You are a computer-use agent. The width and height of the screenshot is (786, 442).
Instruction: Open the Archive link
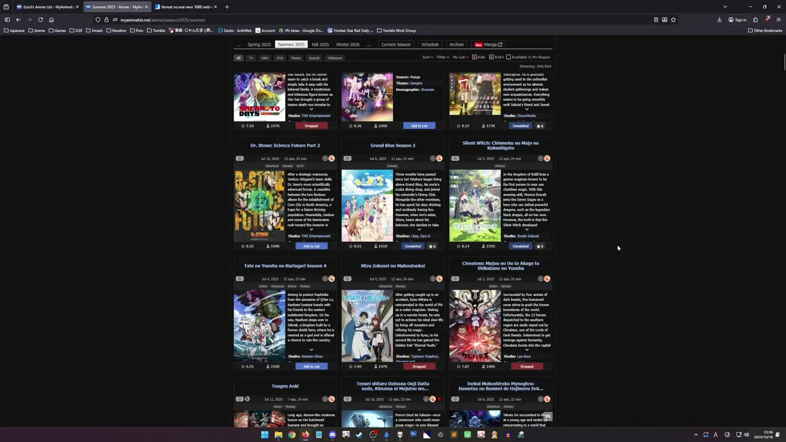[x=456, y=44]
